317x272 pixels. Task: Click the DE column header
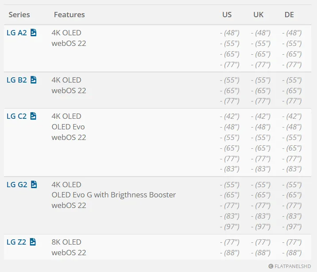coord(289,15)
